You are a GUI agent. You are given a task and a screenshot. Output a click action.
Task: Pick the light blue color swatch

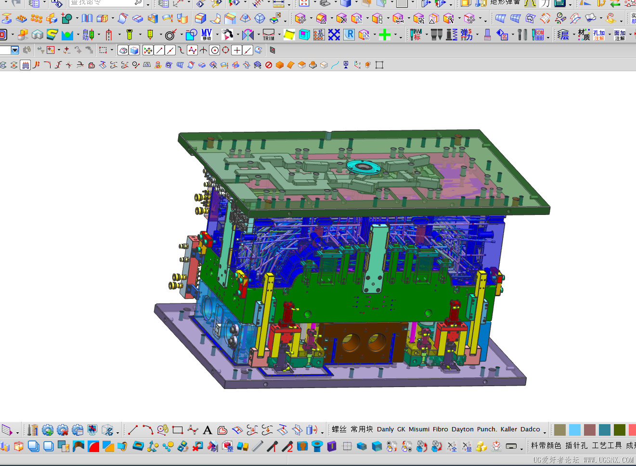click(575, 429)
